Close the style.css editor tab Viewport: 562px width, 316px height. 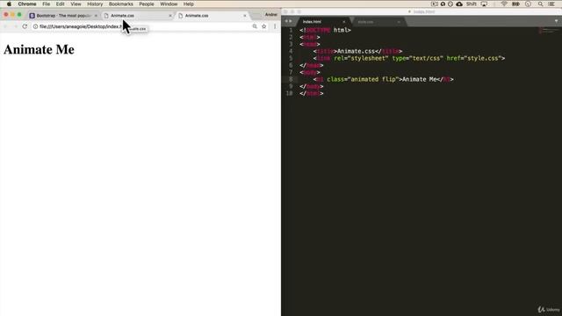(x=399, y=22)
